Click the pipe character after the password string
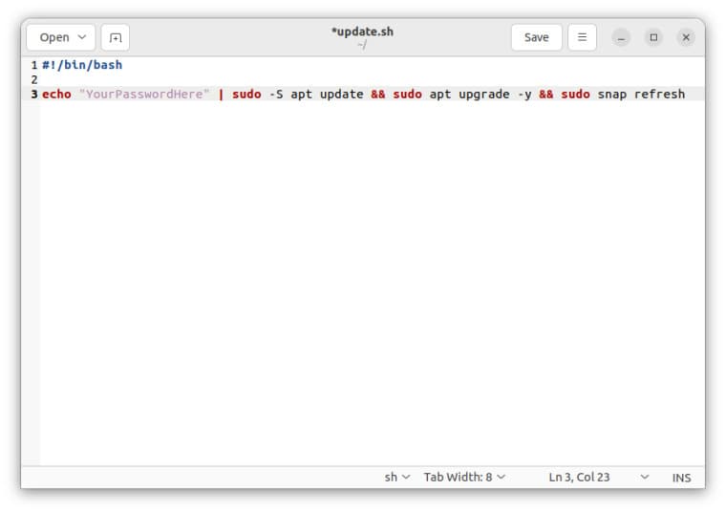Screen dimensions: 726x512 [x=221, y=95]
